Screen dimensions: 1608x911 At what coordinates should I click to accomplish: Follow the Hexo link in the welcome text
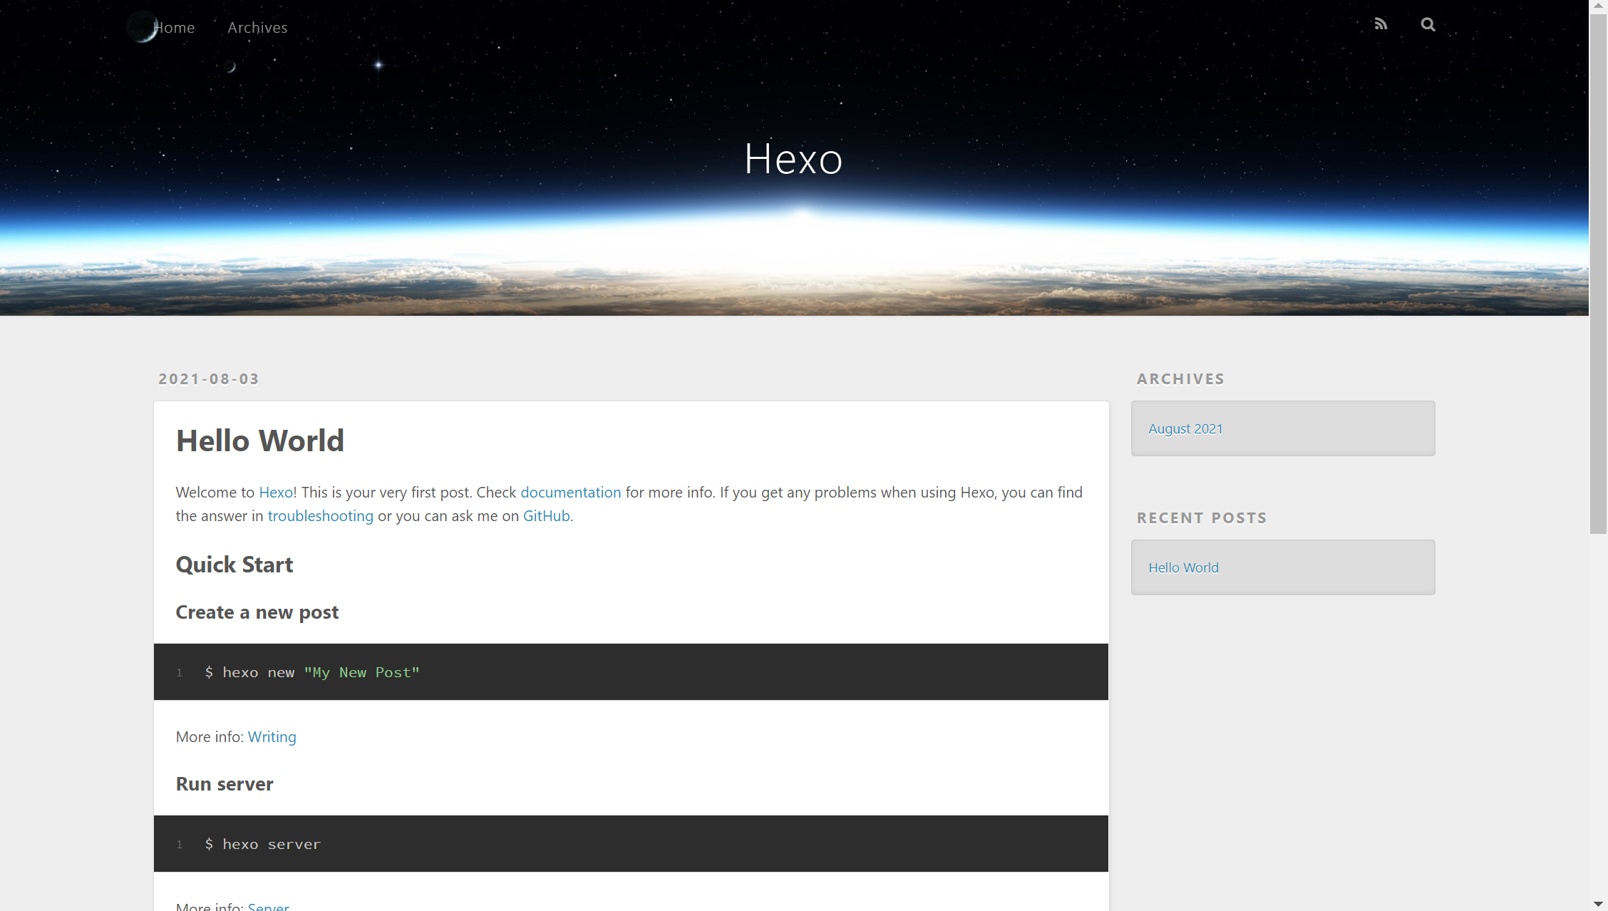pos(276,492)
